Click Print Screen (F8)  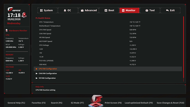coord(113,103)
